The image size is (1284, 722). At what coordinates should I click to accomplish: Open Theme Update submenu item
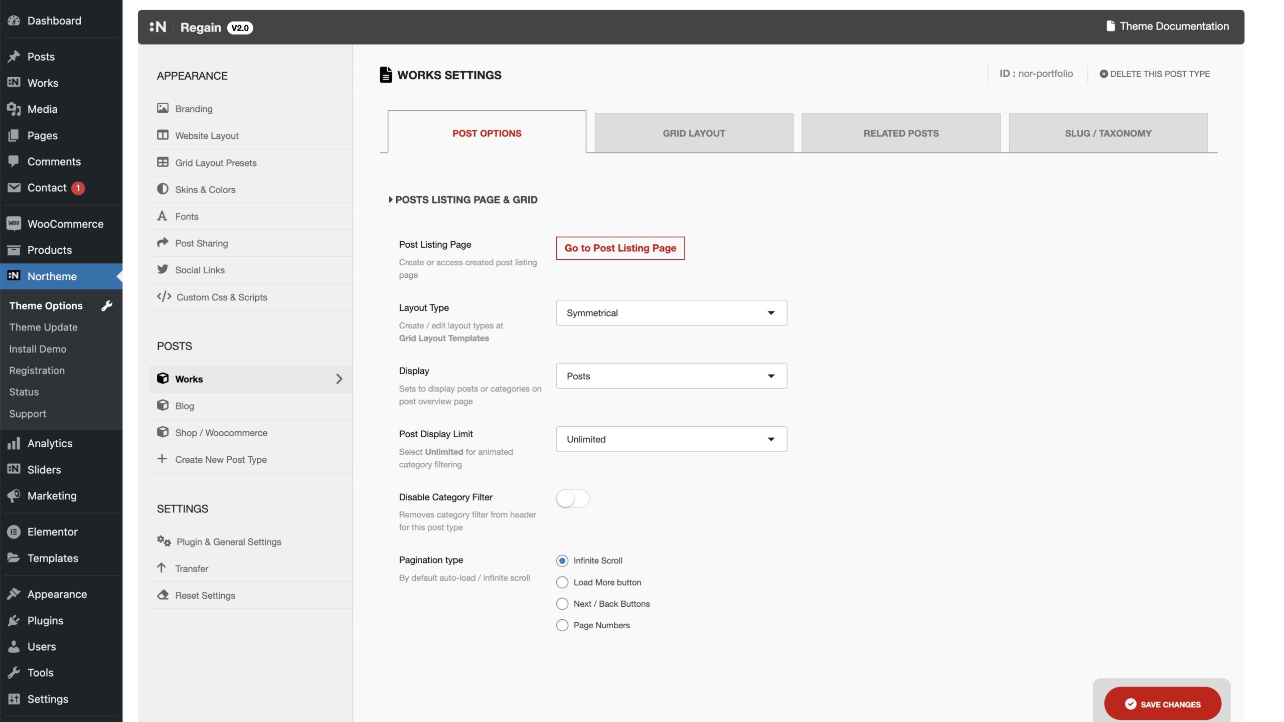click(x=43, y=327)
